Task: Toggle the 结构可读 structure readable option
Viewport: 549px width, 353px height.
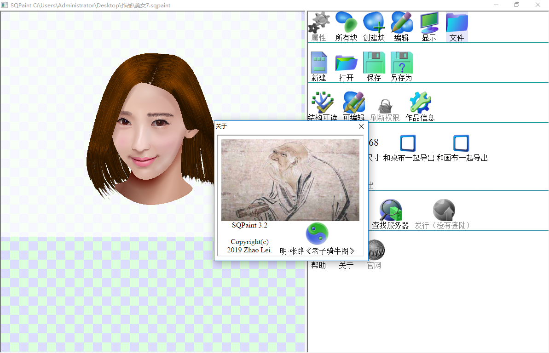Action: pos(322,106)
